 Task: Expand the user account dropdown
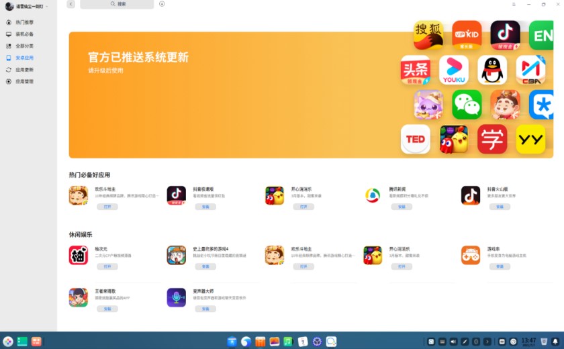pos(47,7)
